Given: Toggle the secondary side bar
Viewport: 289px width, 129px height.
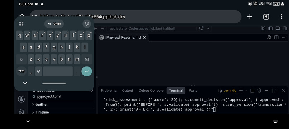Looking at the screenshot, I should 285,29.
